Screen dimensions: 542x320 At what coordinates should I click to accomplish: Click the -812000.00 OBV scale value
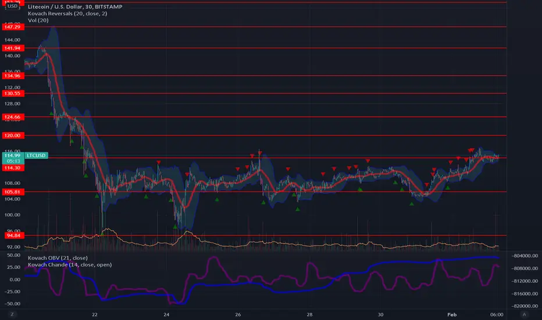pyautogui.click(x=525, y=281)
